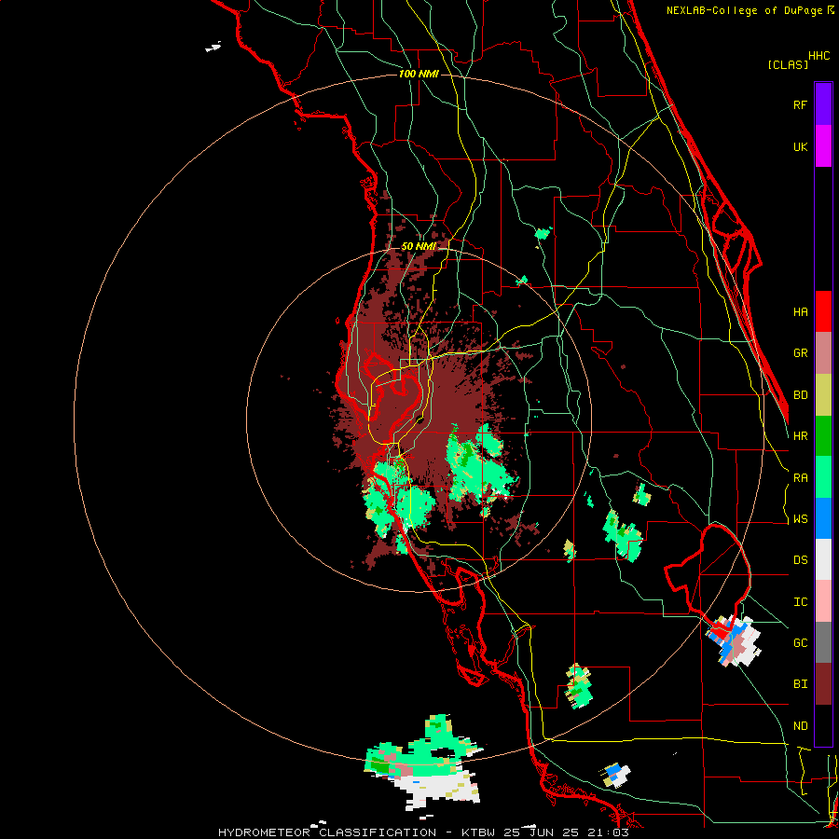Select the "BD" legend label
This screenshot has width=839, height=839.
801,395
